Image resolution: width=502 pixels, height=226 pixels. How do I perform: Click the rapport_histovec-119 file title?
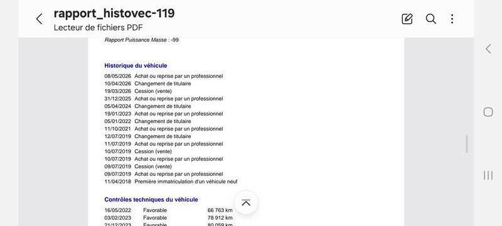(x=114, y=13)
